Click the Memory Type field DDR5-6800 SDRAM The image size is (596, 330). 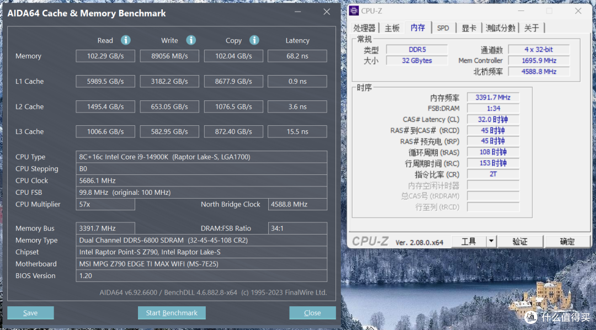point(201,240)
